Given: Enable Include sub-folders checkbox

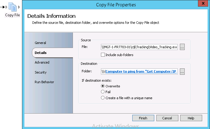Looking at the screenshot, I should (x=103, y=55).
